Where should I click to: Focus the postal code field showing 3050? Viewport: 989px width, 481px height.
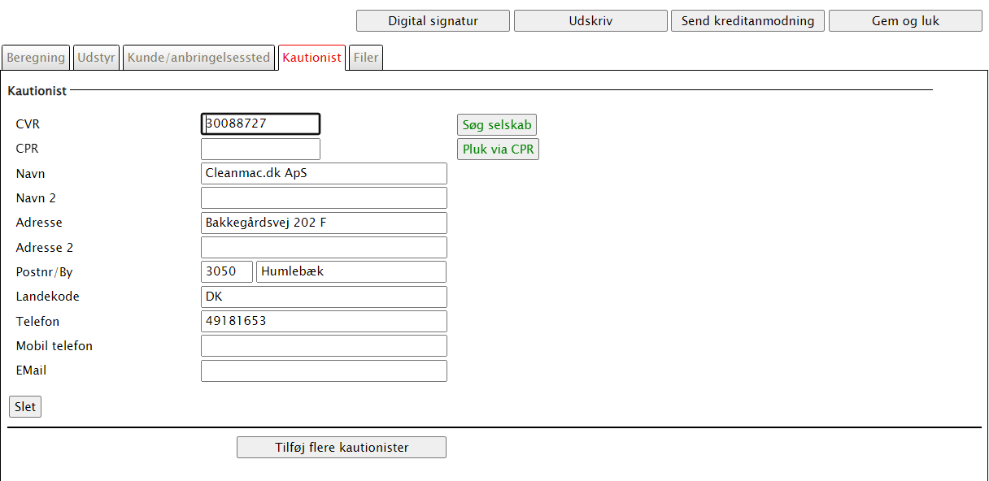point(226,271)
